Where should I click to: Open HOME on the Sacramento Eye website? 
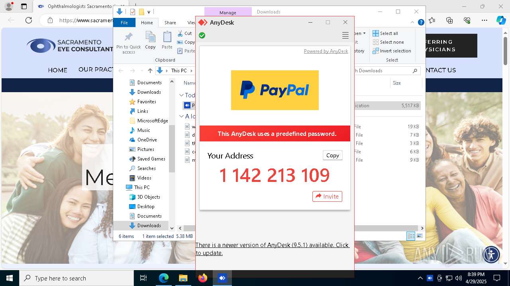tap(58, 70)
